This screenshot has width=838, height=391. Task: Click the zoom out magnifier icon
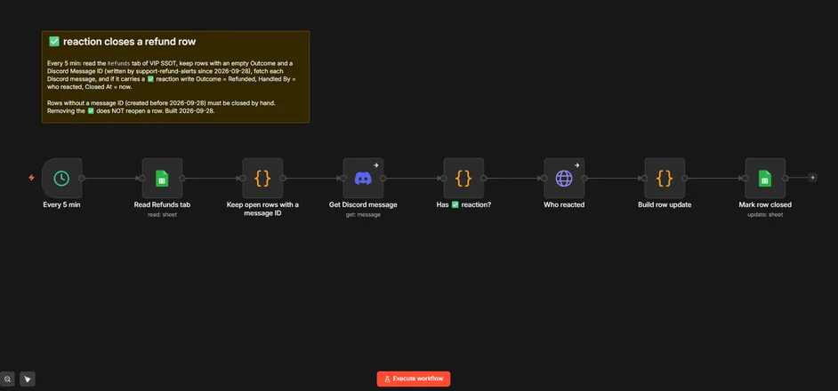click(7, 379)
